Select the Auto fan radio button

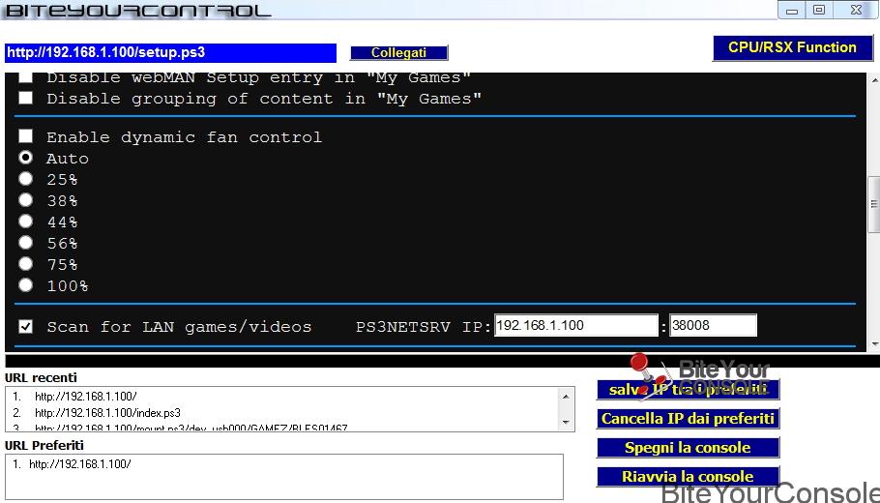pyautogui.click(x=25, y=158)
